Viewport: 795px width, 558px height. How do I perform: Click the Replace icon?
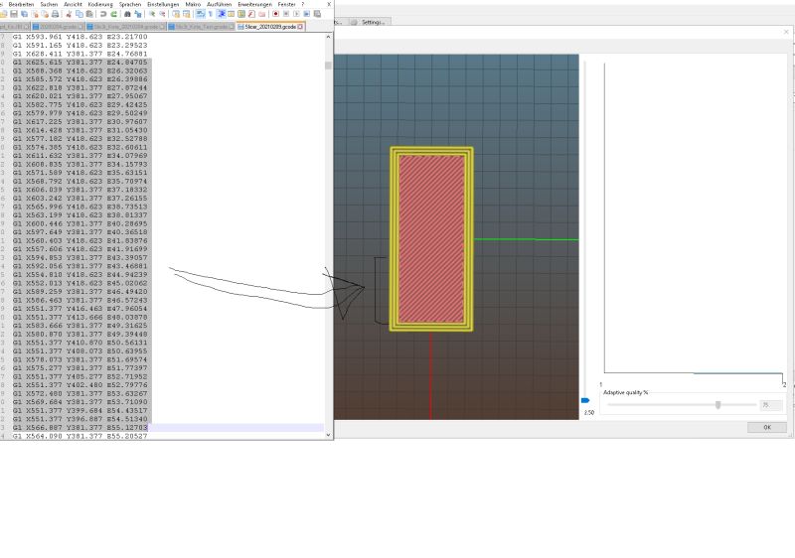138,14
